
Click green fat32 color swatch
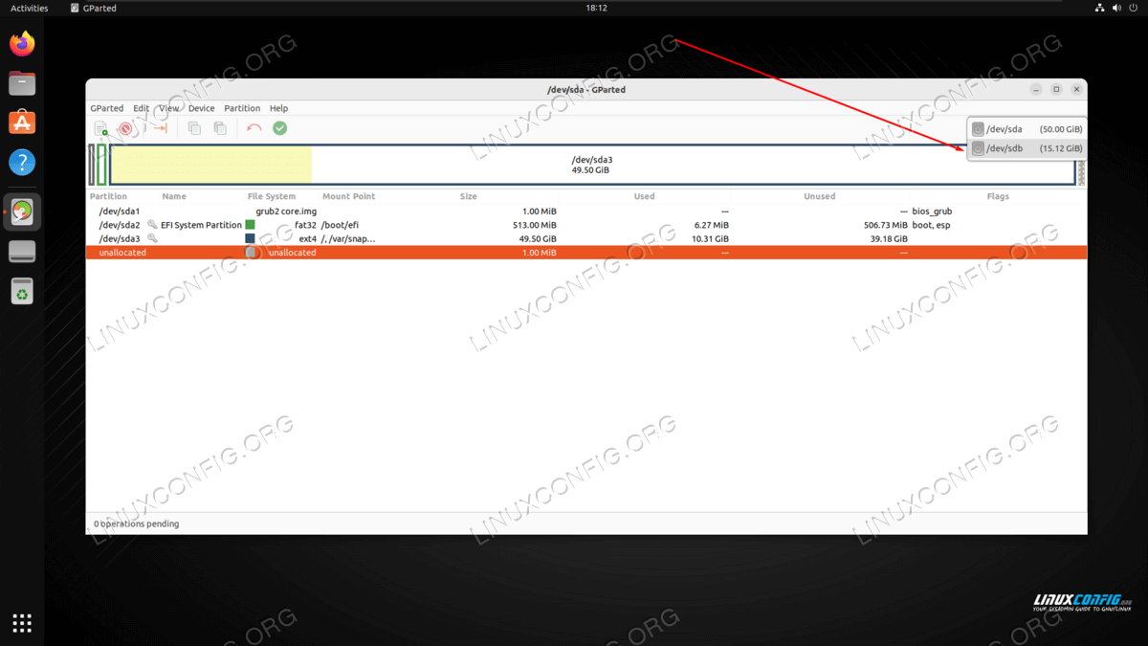coord(251,225)
